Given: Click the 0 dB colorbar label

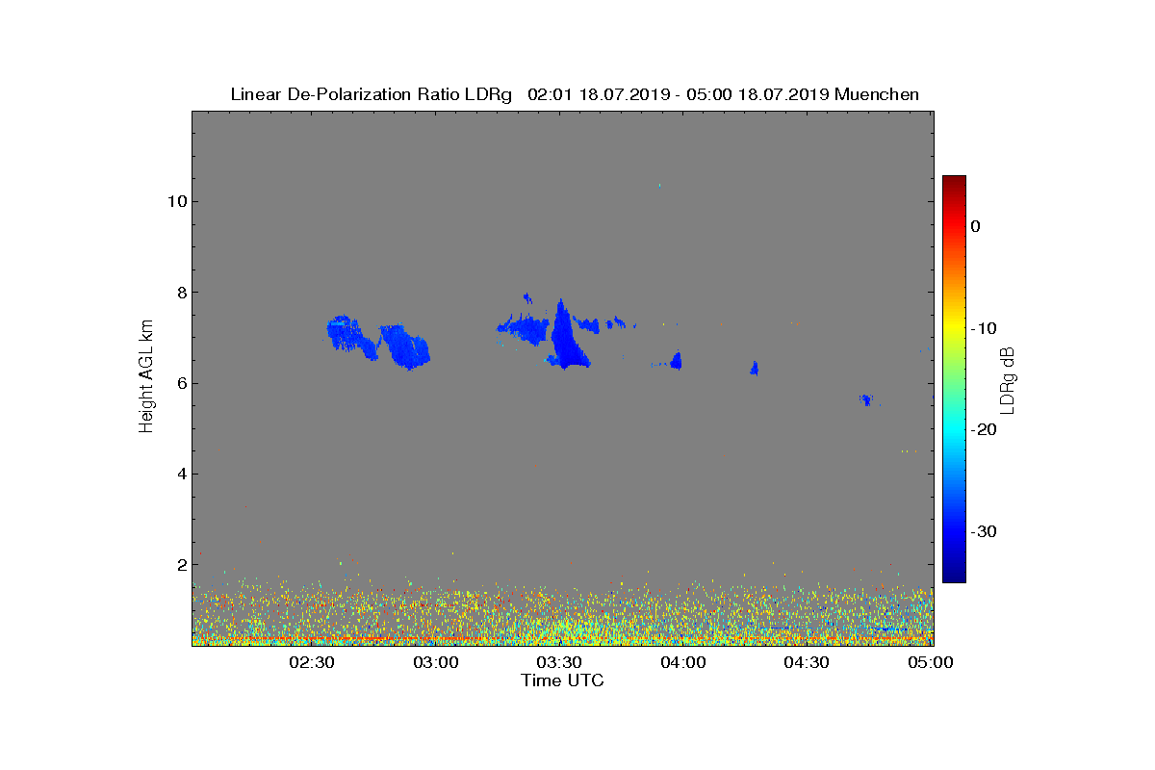Looking at the screenshot, I should 976,226.
